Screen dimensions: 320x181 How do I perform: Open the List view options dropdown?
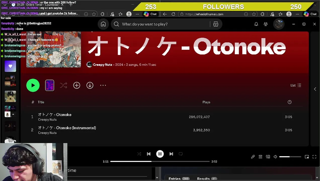coord(296,85)
